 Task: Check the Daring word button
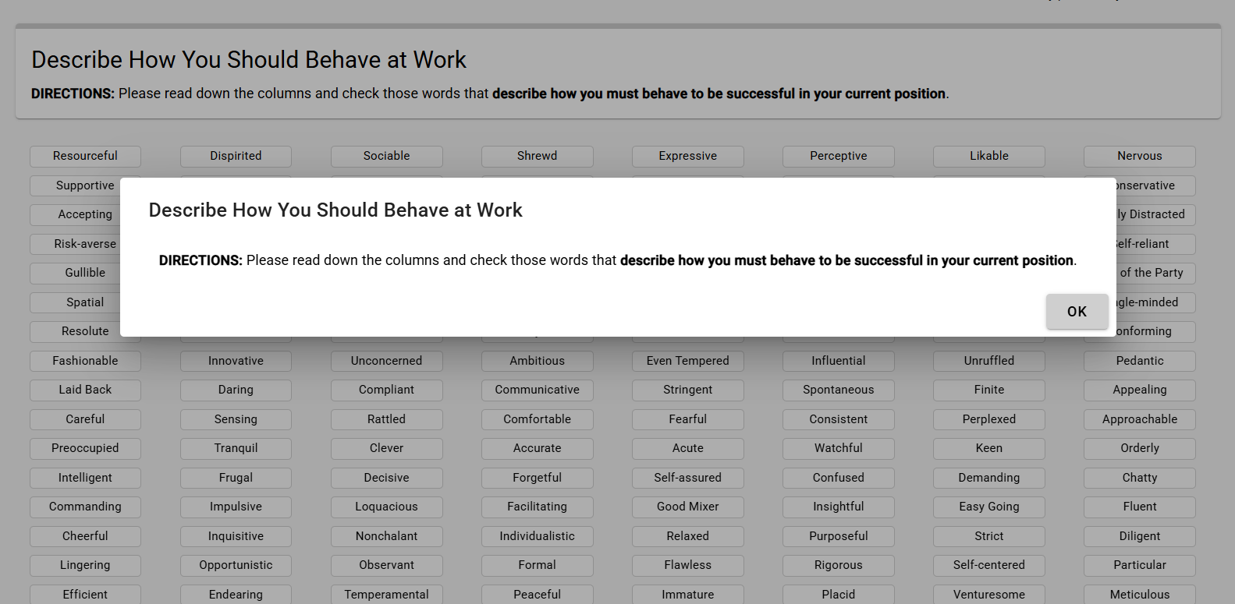(236, 390)
